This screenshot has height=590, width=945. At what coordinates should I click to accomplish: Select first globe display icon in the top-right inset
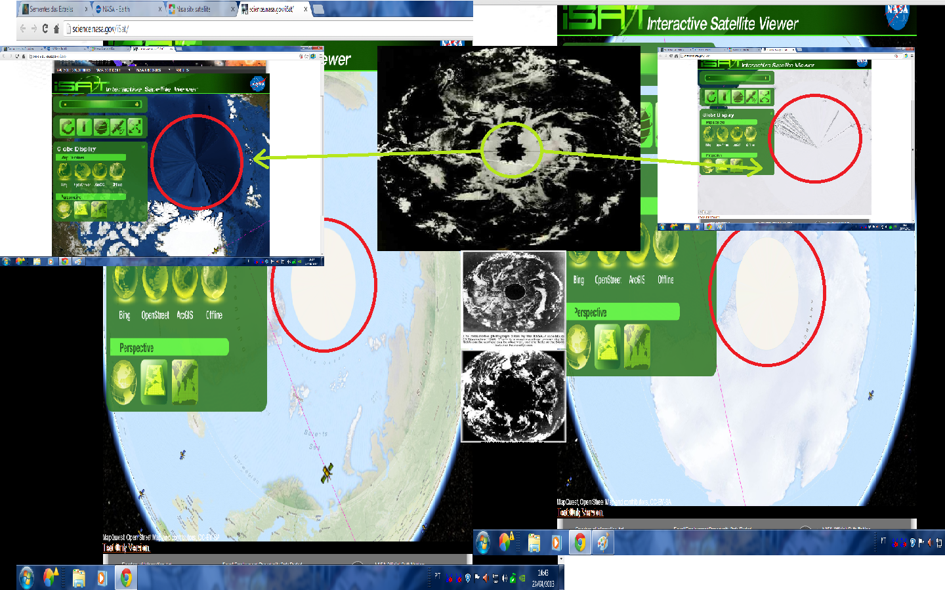(708, 134)
